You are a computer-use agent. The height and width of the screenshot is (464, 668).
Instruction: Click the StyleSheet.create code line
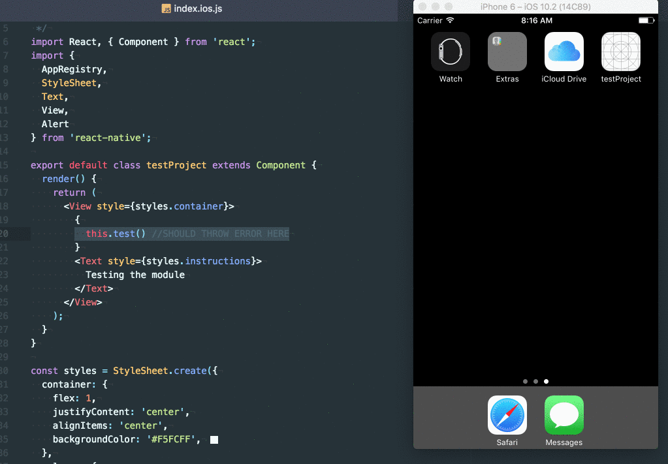(124, 371)
